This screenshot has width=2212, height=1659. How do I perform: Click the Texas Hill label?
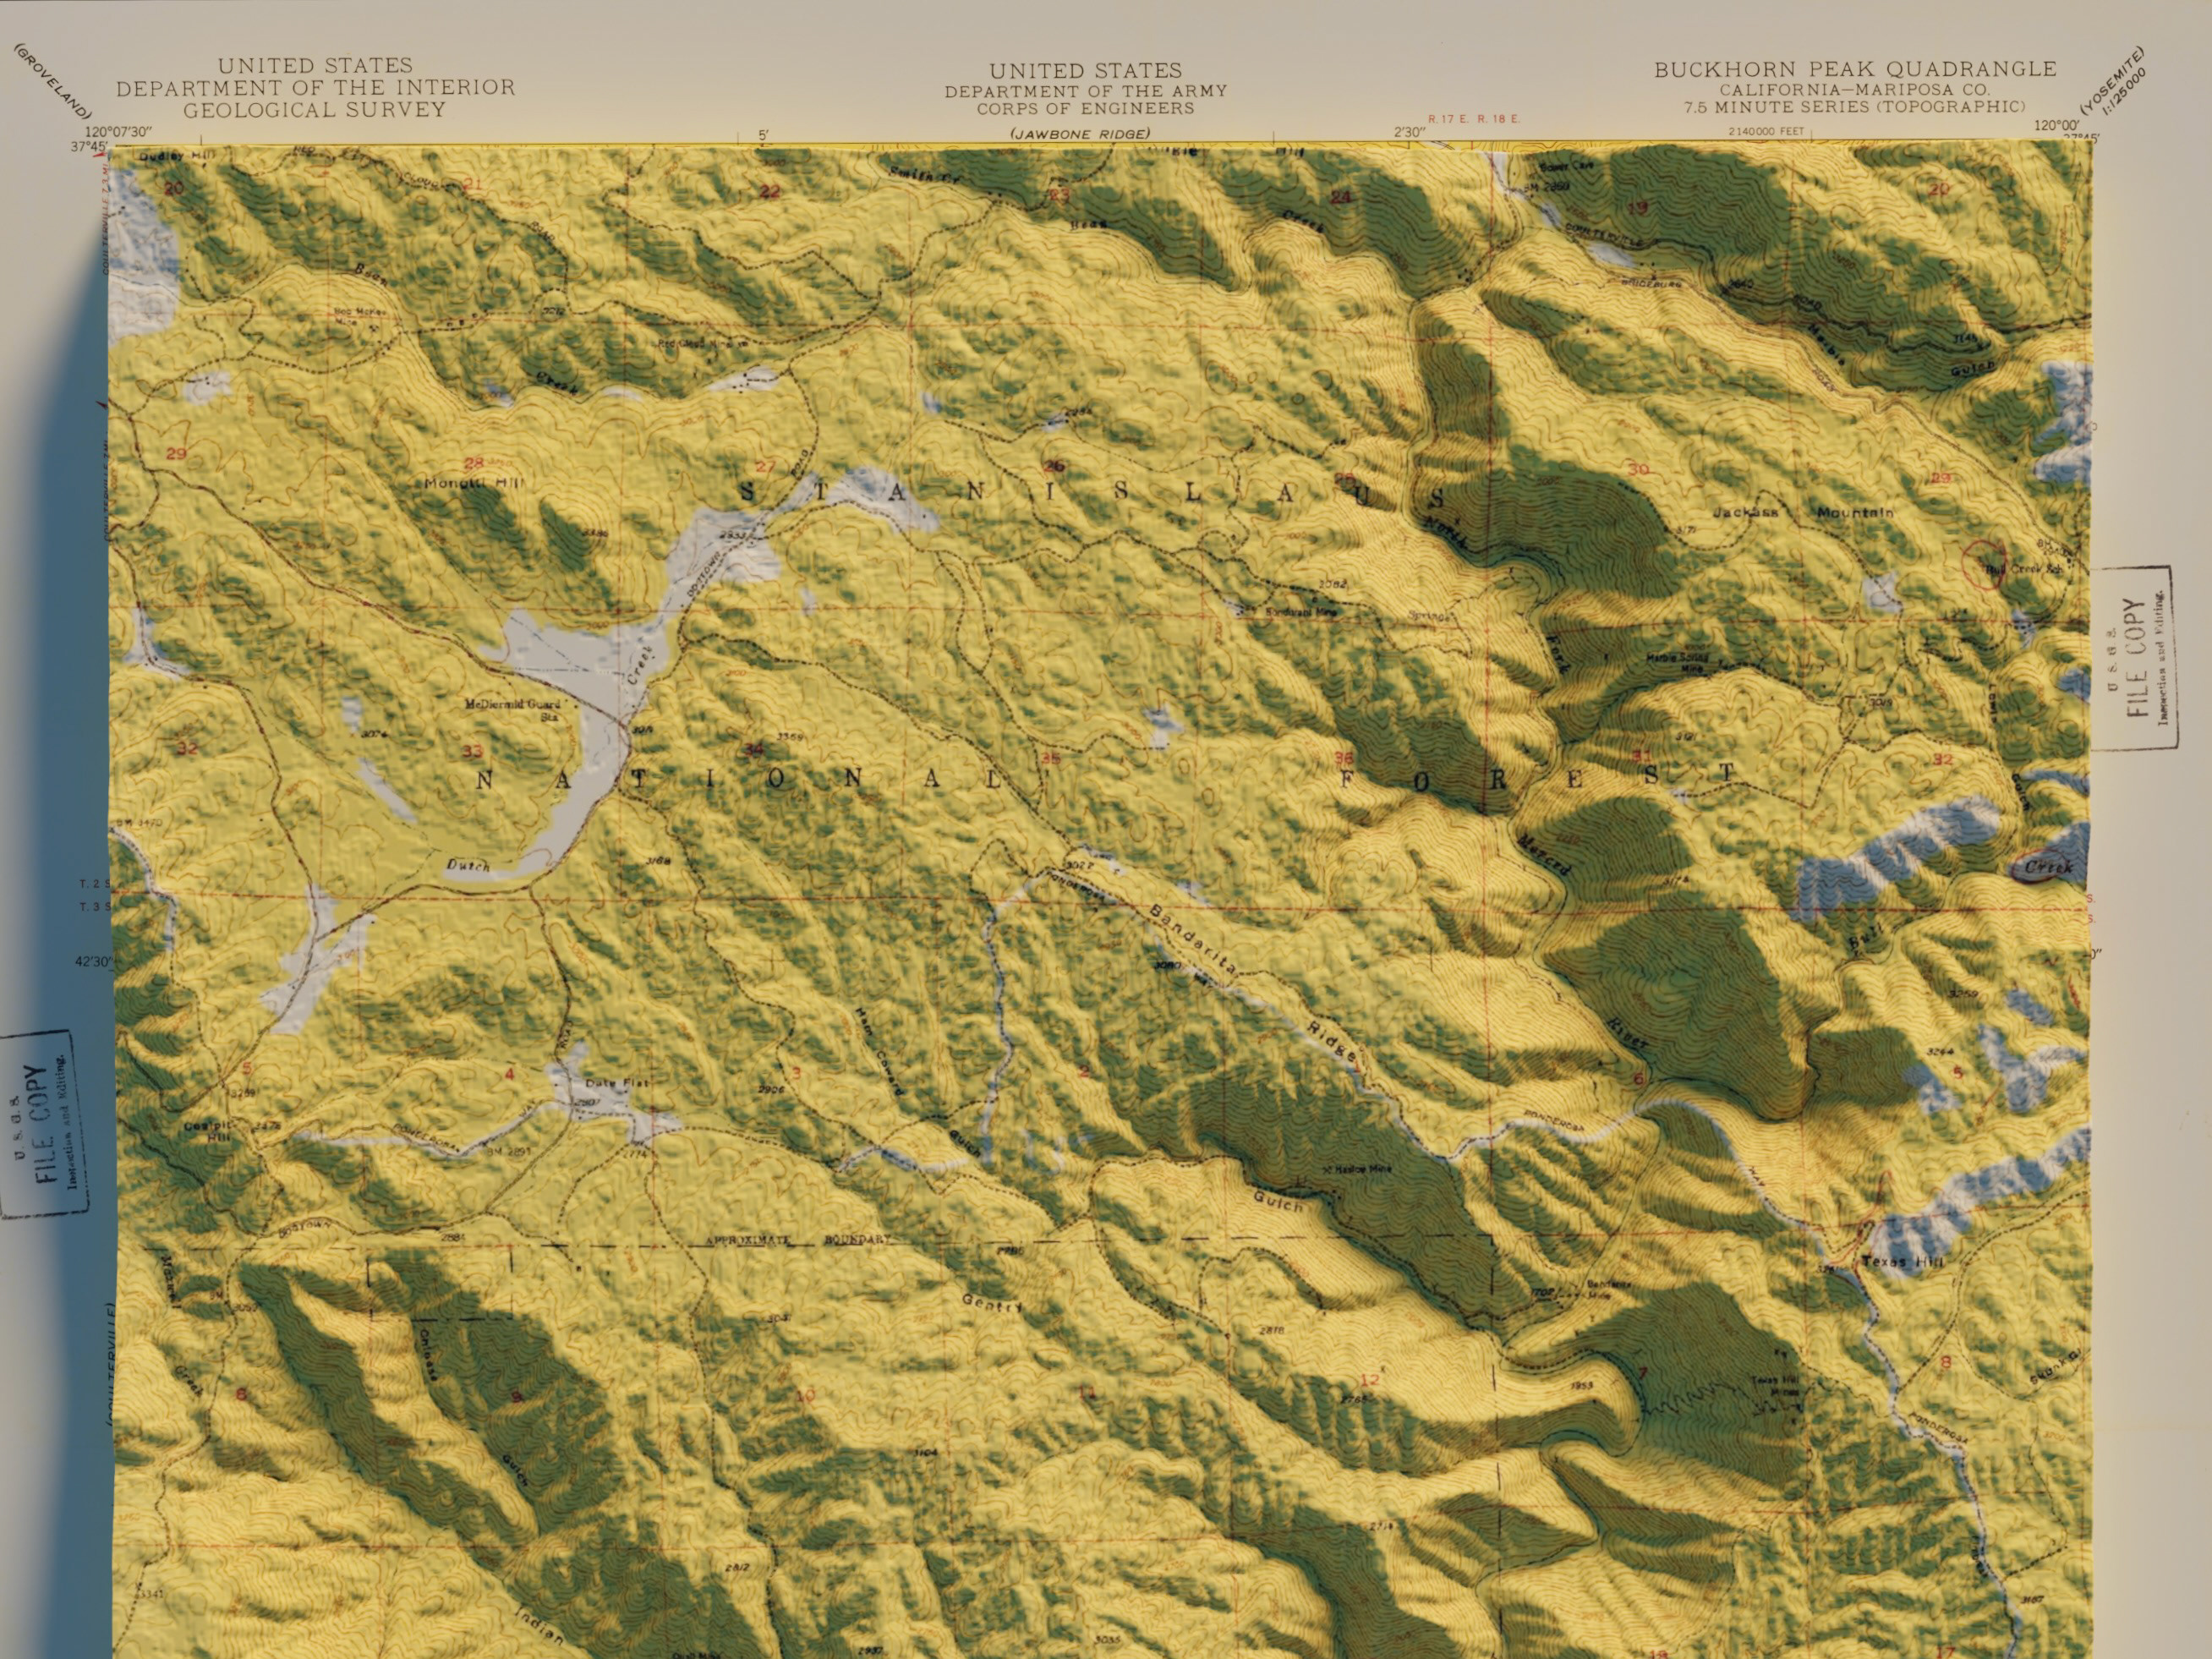pyautogui.click(x=1902, y=1263)
